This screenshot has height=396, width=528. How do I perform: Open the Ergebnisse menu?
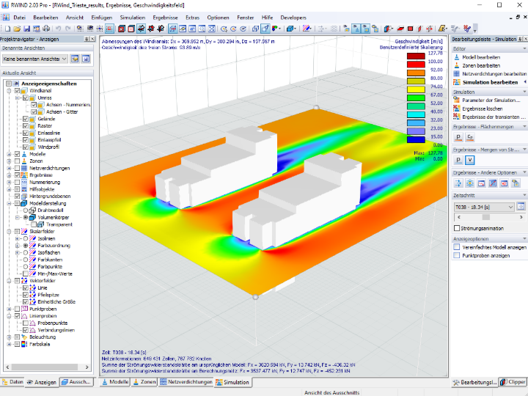click(165, 18)
